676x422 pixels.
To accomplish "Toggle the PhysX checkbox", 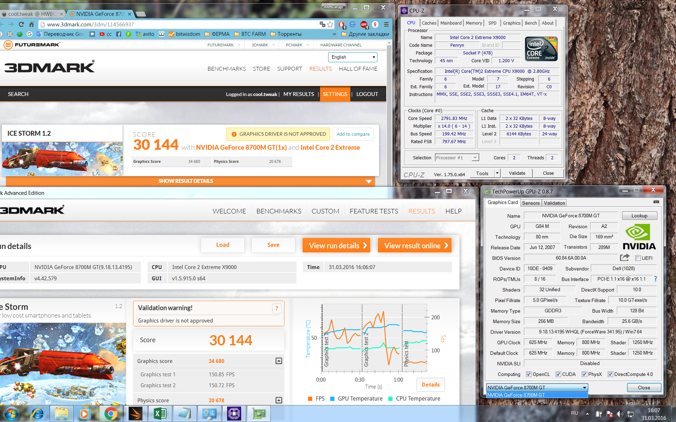I will [x=584, y=374].
